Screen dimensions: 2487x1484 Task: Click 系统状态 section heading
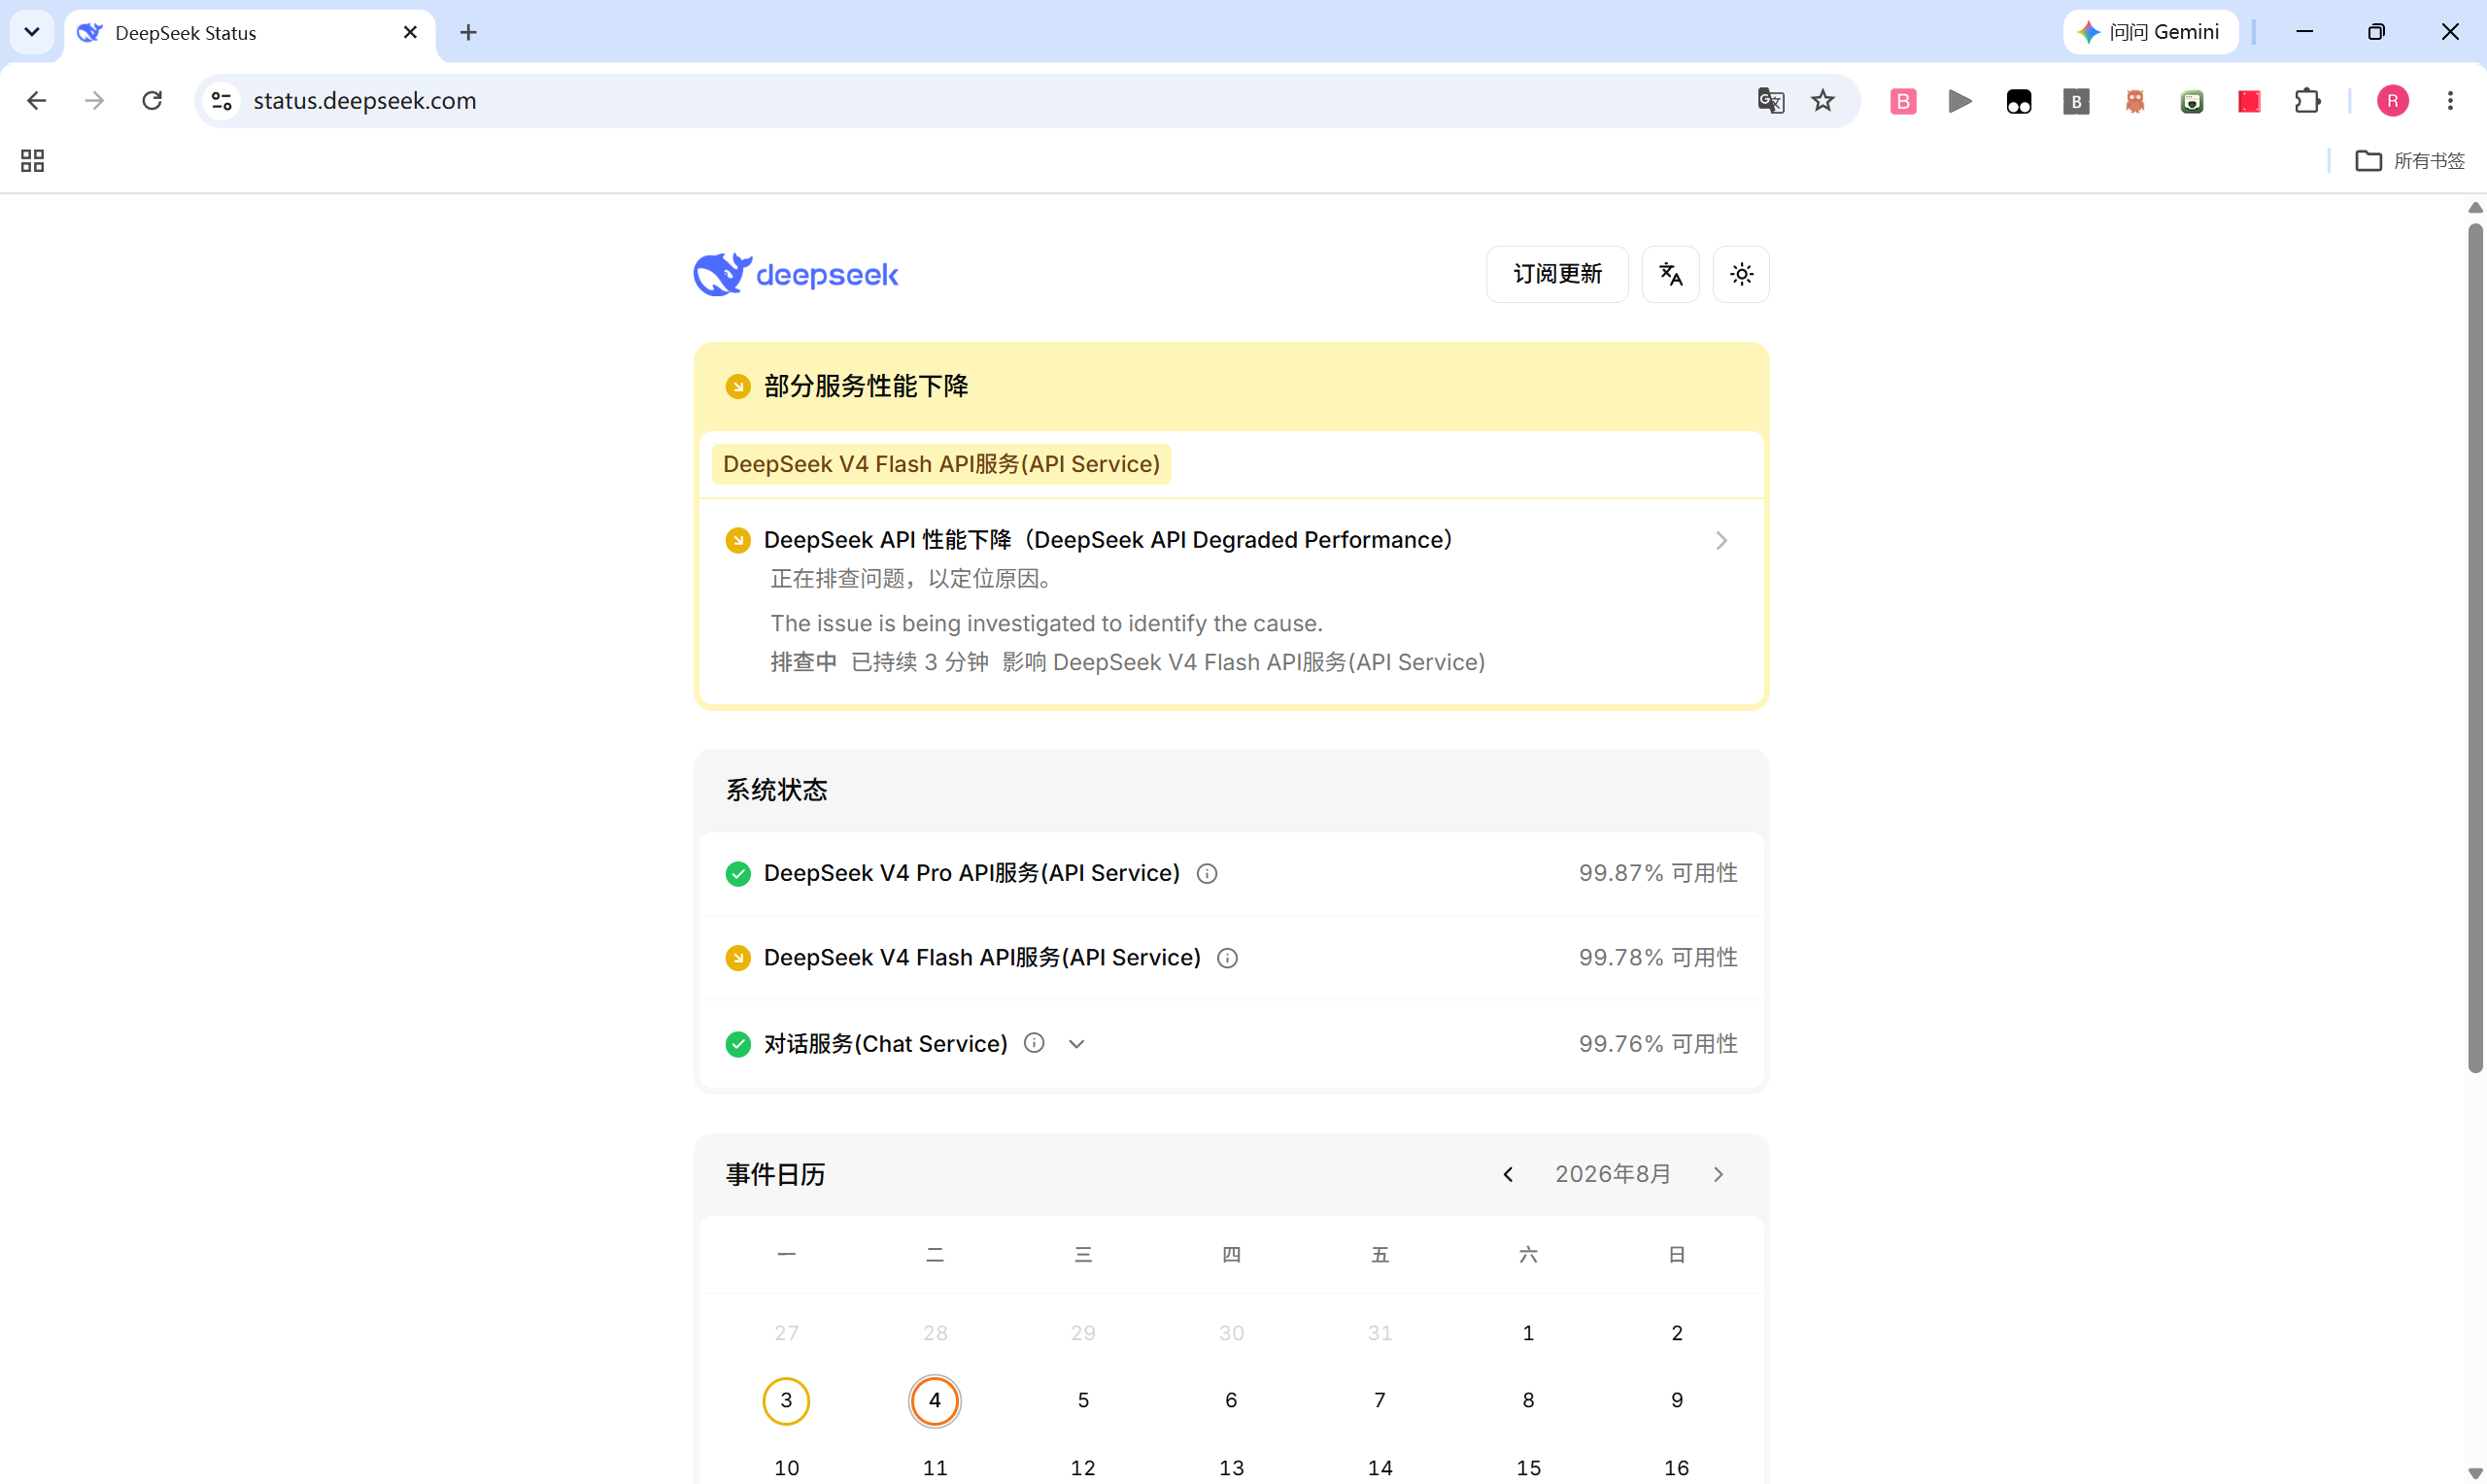pyautogui.click(x=777, y=790)
